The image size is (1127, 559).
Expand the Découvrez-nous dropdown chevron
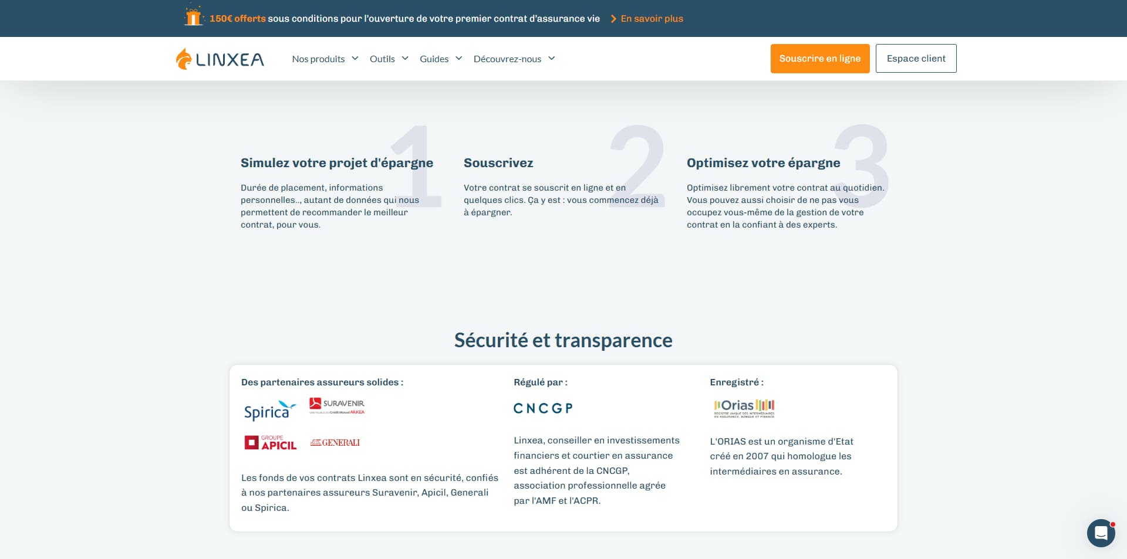pos(552,58)
